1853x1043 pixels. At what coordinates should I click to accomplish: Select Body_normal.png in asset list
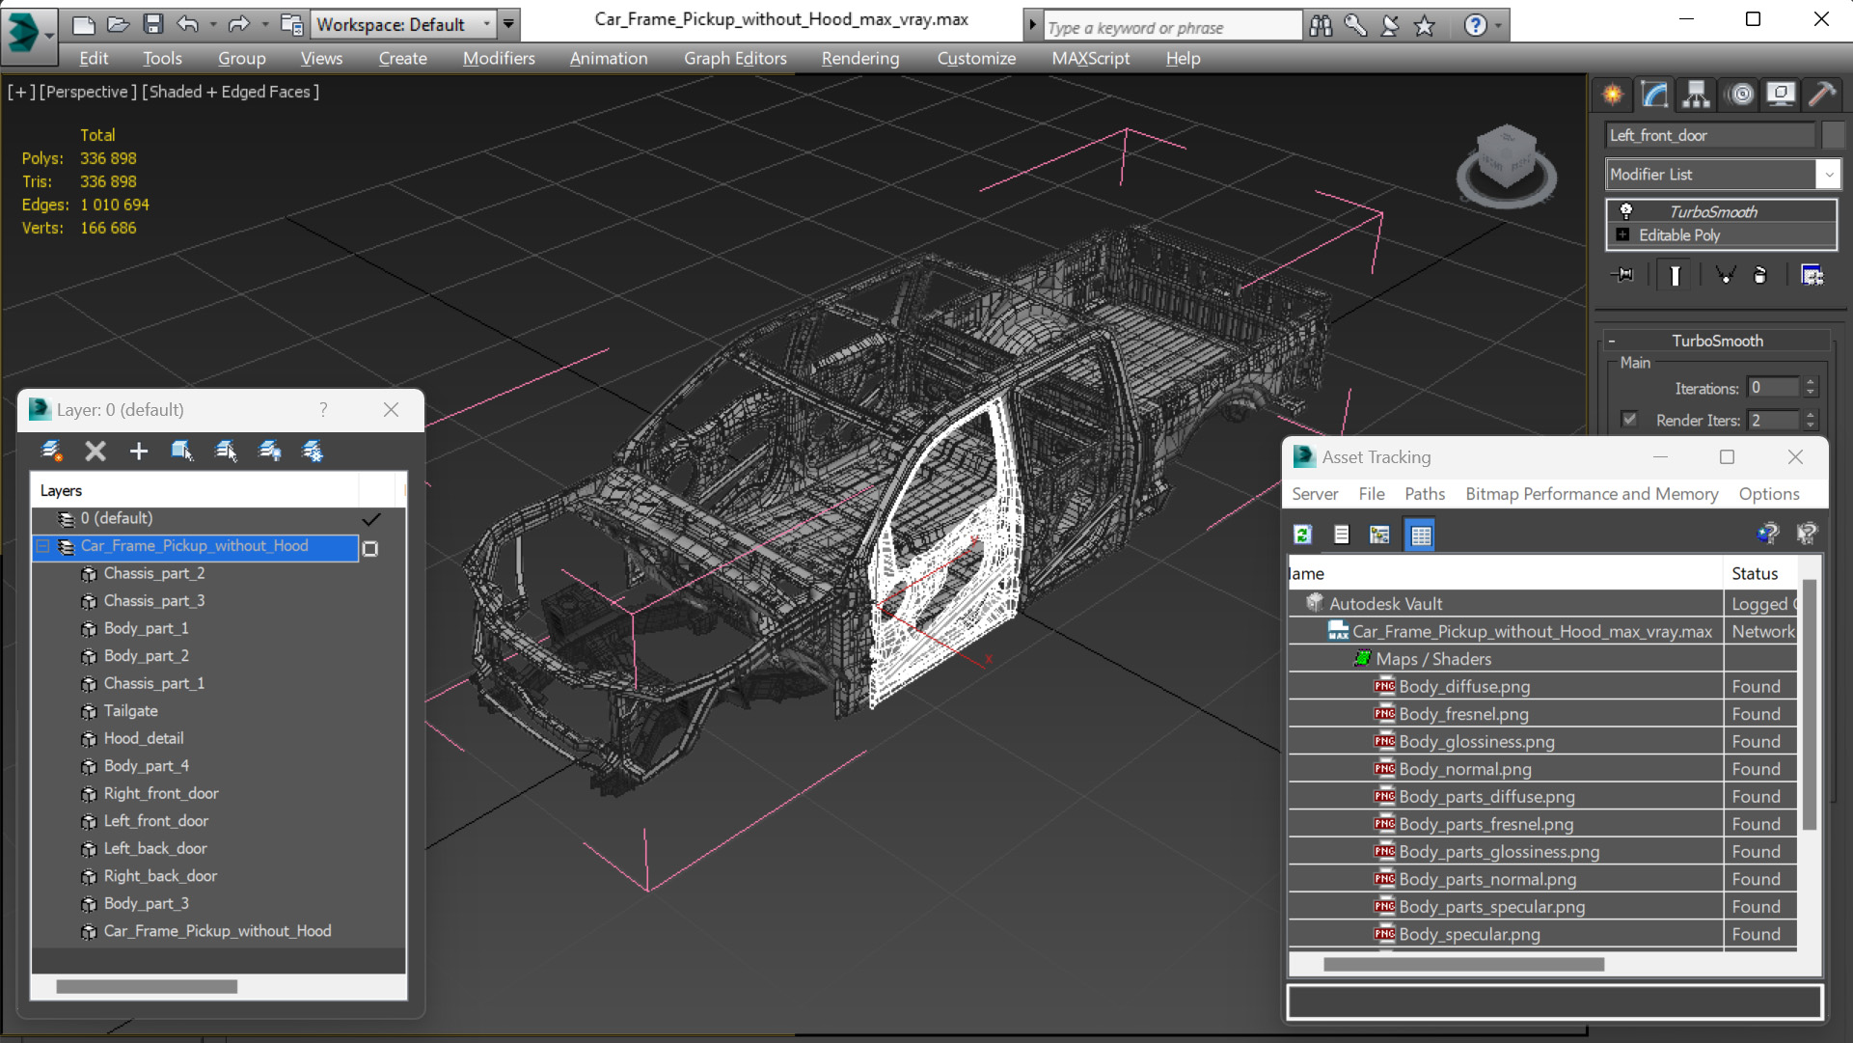[1464, 769]
